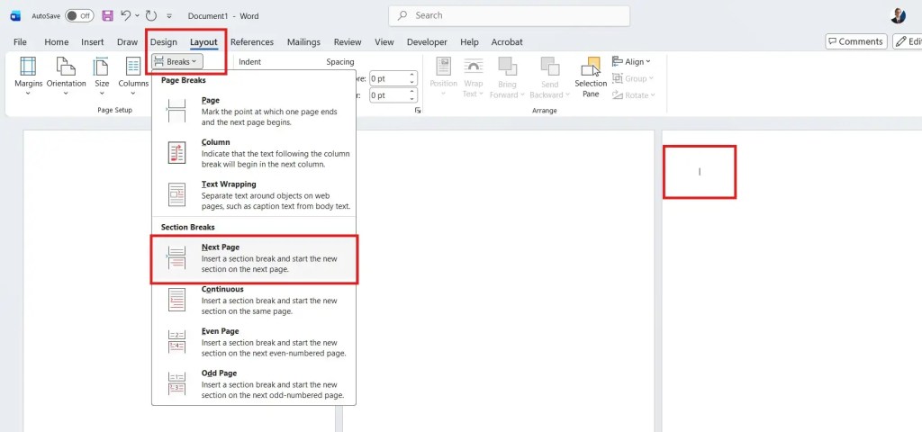Click the Column break icon
Viewport: 922px width, 432px height.
click(x=176, y=153)
